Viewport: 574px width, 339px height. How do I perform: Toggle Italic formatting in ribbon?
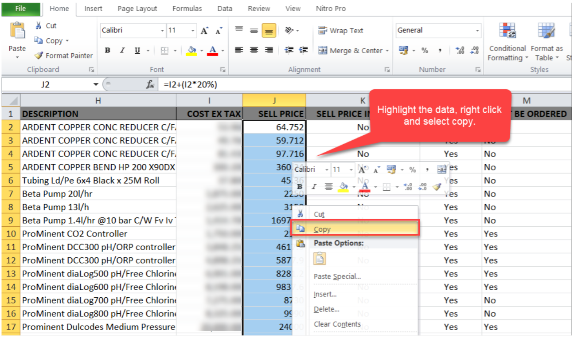coord(122,51)
